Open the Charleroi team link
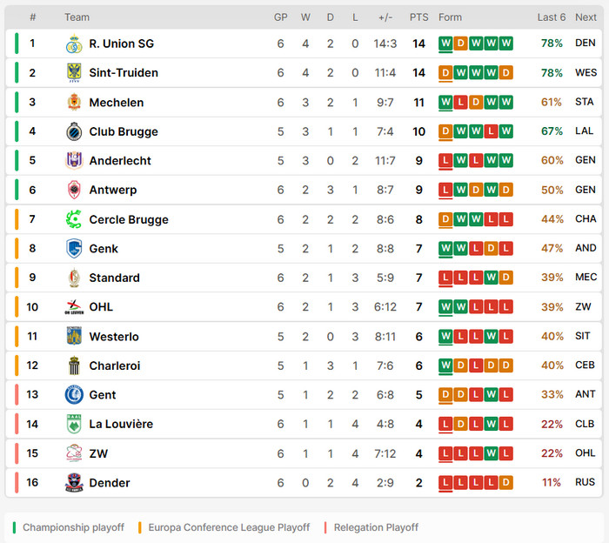Image resolution: width=609 pixels, height=543 pixels. tap(115, 365)
